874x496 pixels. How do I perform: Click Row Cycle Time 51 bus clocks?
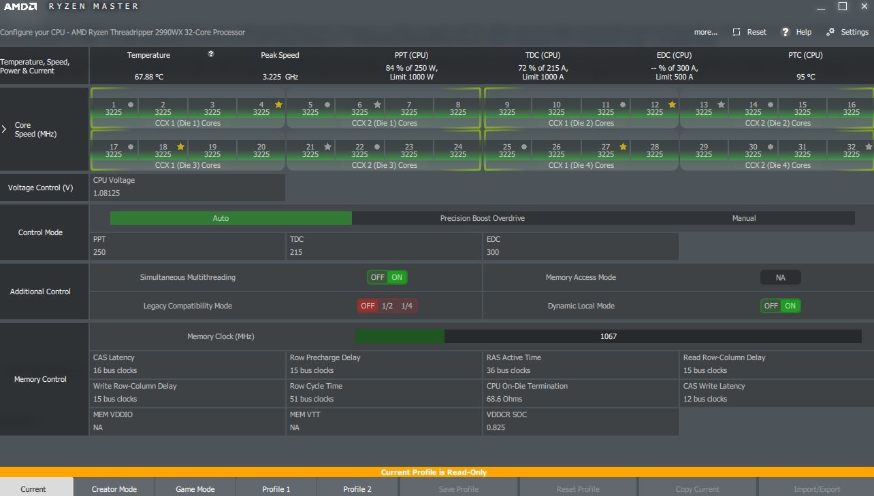[x=384, y=393]
